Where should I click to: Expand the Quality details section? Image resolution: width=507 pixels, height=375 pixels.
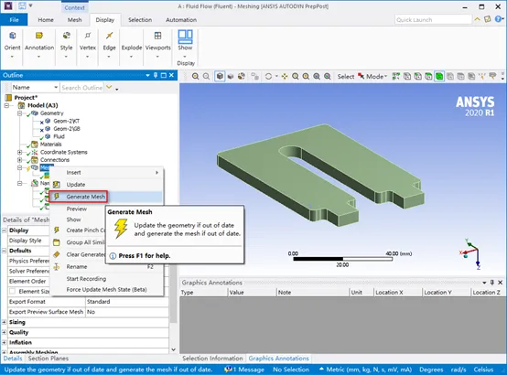point(4,332)
